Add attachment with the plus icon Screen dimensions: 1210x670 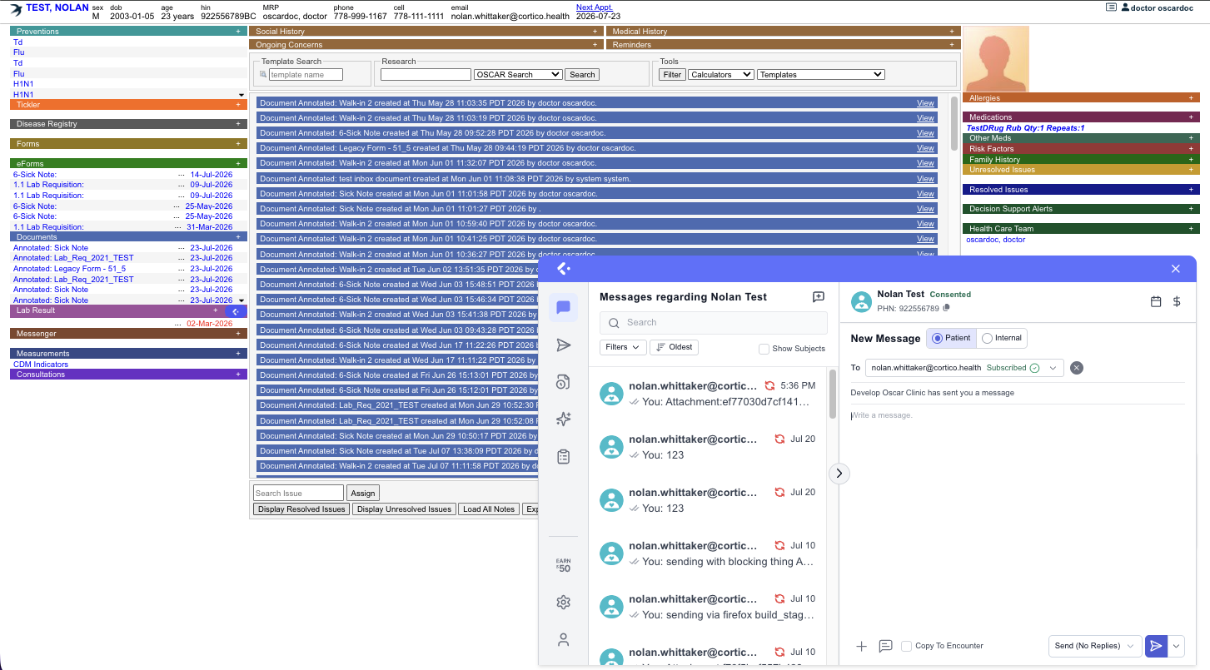click(862, 646)
